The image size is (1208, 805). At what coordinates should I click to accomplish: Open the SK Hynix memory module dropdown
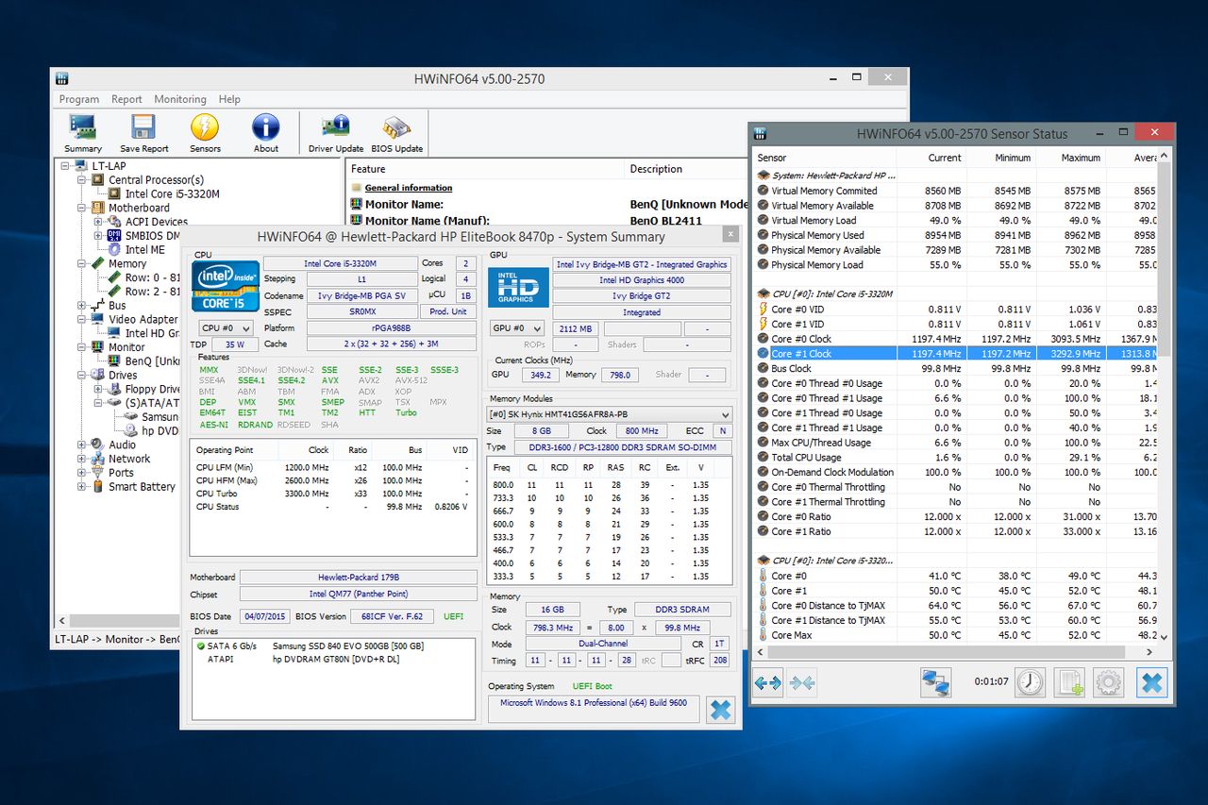(609, 414)
